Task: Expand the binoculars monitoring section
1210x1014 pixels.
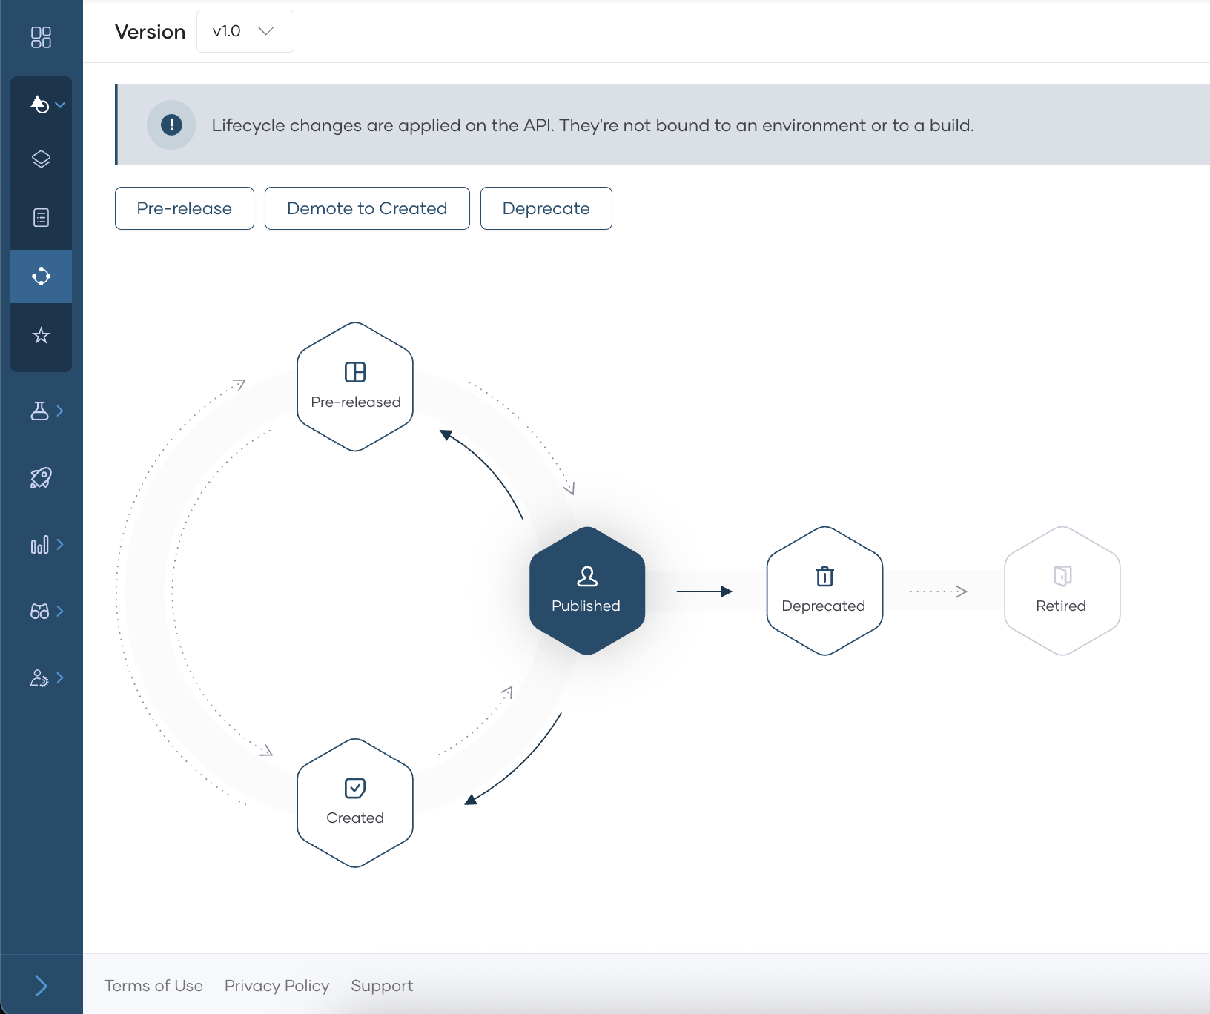Action: tap(42, 611)
